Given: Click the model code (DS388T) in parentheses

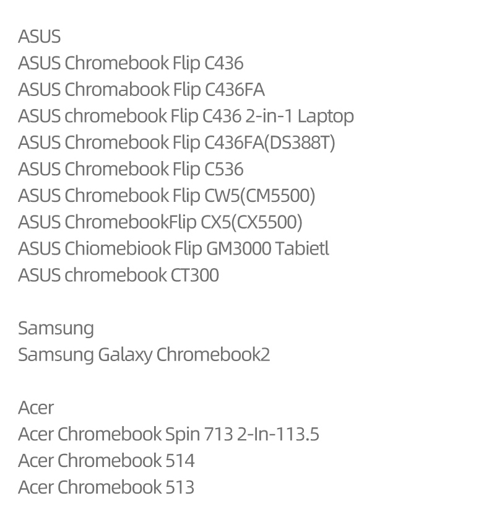Looking at the screenshot, I should [300, 143].
